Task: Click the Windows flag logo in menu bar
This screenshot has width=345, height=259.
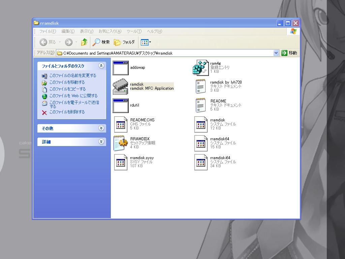Action: (293, 31)
